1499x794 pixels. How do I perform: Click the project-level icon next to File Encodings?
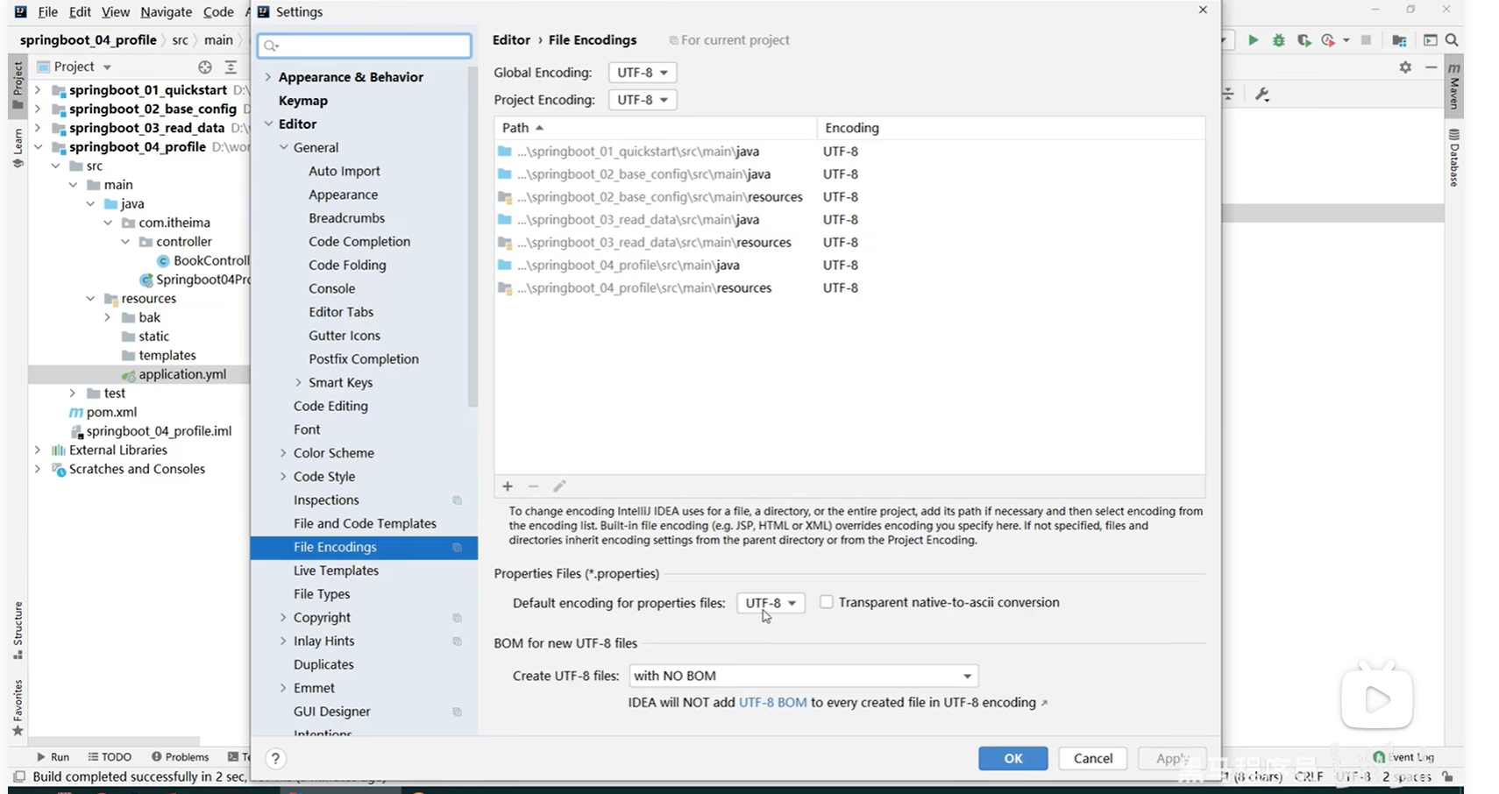457,548
